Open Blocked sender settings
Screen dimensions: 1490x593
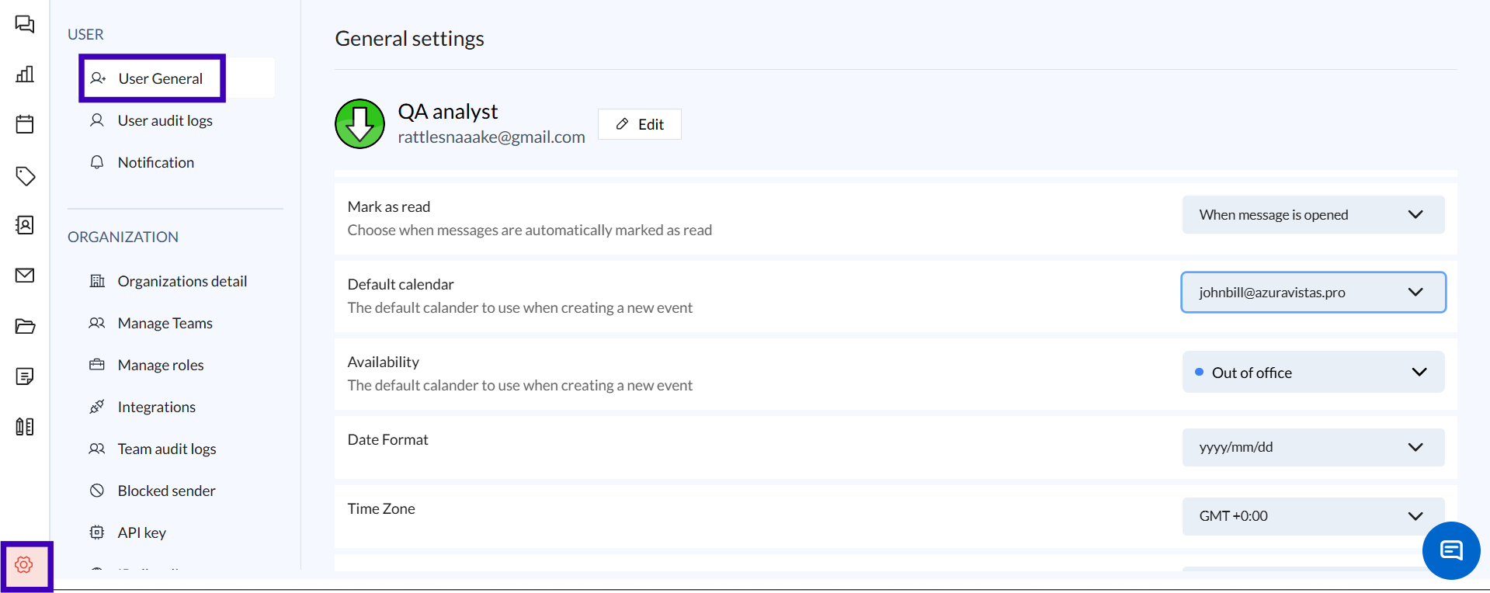point(166,491)
